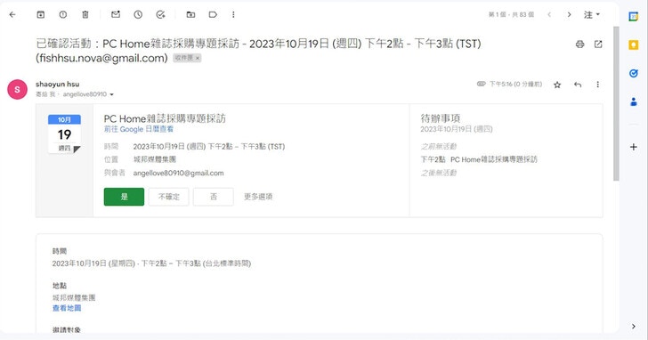Open the event in Google Calendar link

139,129
